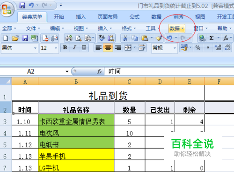Click the Select All corner button
The image size is (234, 172).
coord(6,82)
